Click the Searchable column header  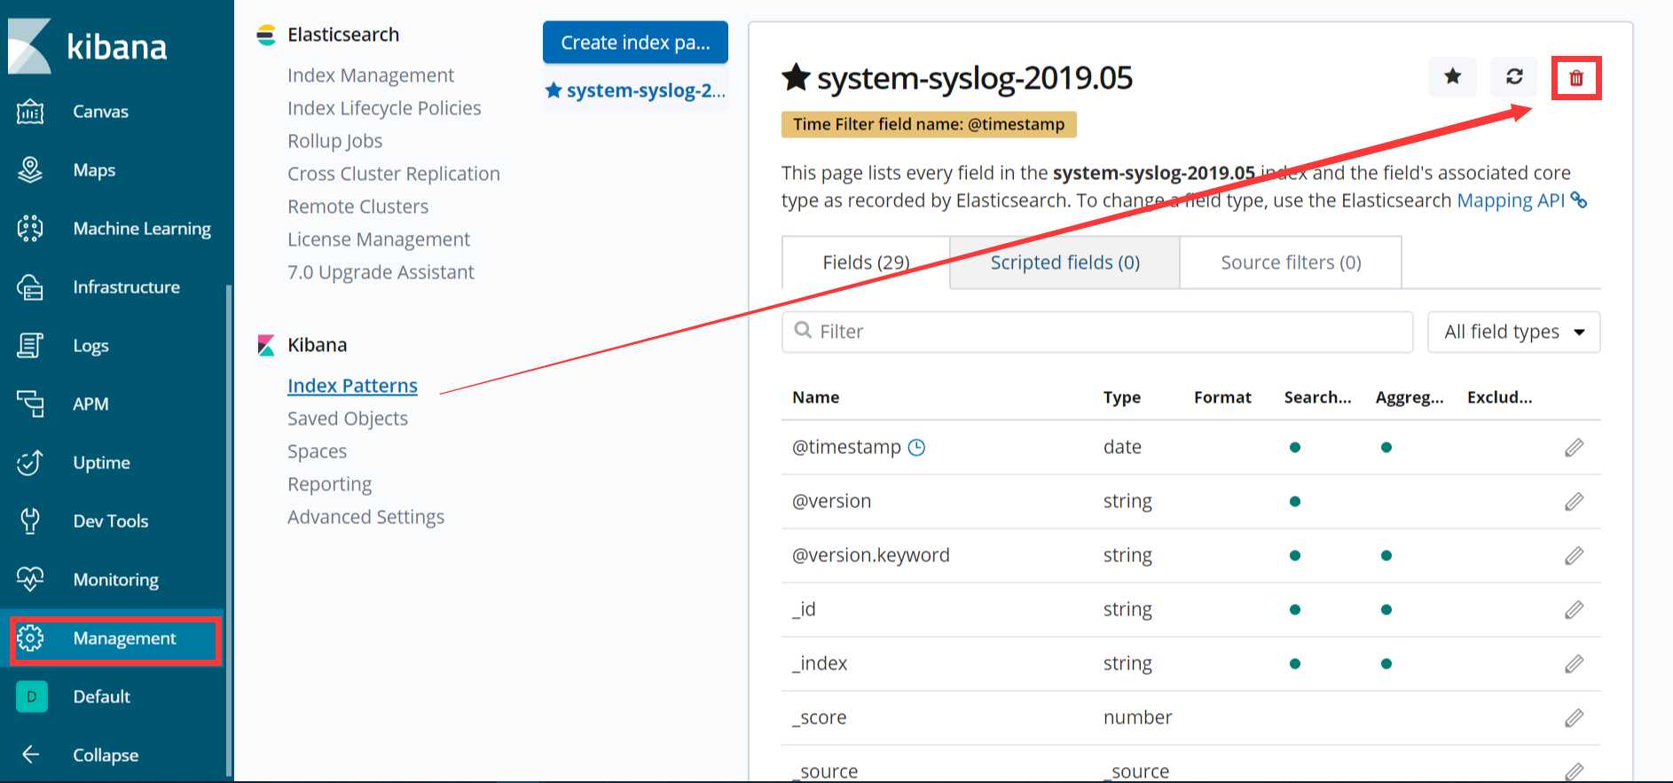pyautogui.click(x=1317, y=397)
